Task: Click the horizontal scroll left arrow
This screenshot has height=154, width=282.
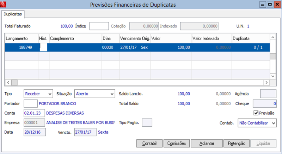Action: coord(8,82)
